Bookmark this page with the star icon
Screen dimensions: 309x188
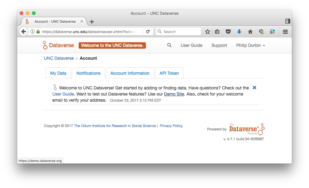point(208,32)
